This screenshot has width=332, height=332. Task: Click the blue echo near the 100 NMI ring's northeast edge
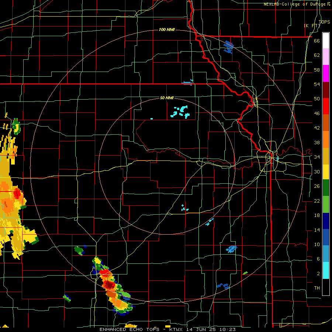click(228, 47)
